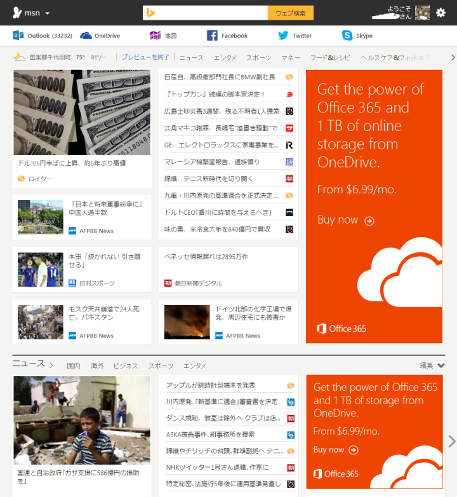
Task: Open the Twitter bird icon
Action: tap(283, 36)
